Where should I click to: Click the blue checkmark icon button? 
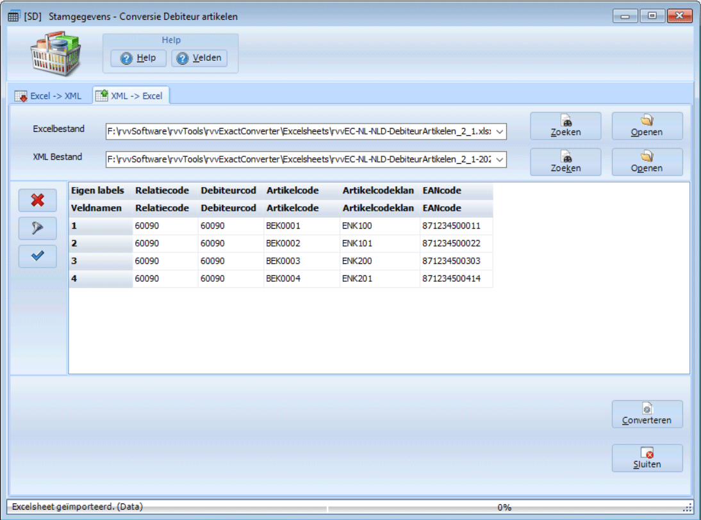point(38,256)
